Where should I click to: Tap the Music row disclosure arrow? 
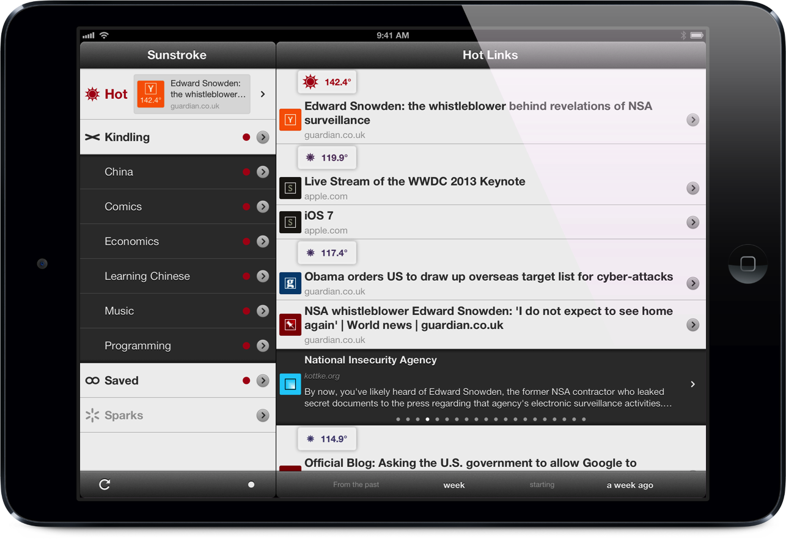point(263,311)
